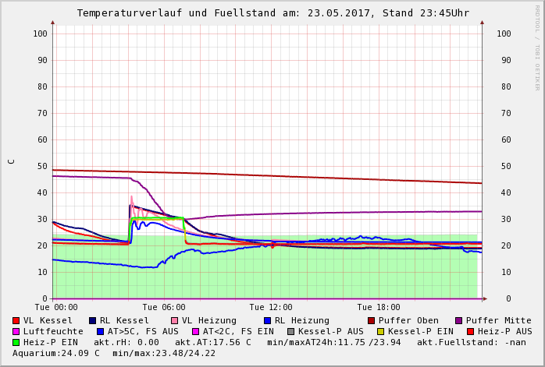Image resolution: width=545 pixels, height=367 pixels.
Task: Click the red VL Kessel legend swatch
Action: 16,320
